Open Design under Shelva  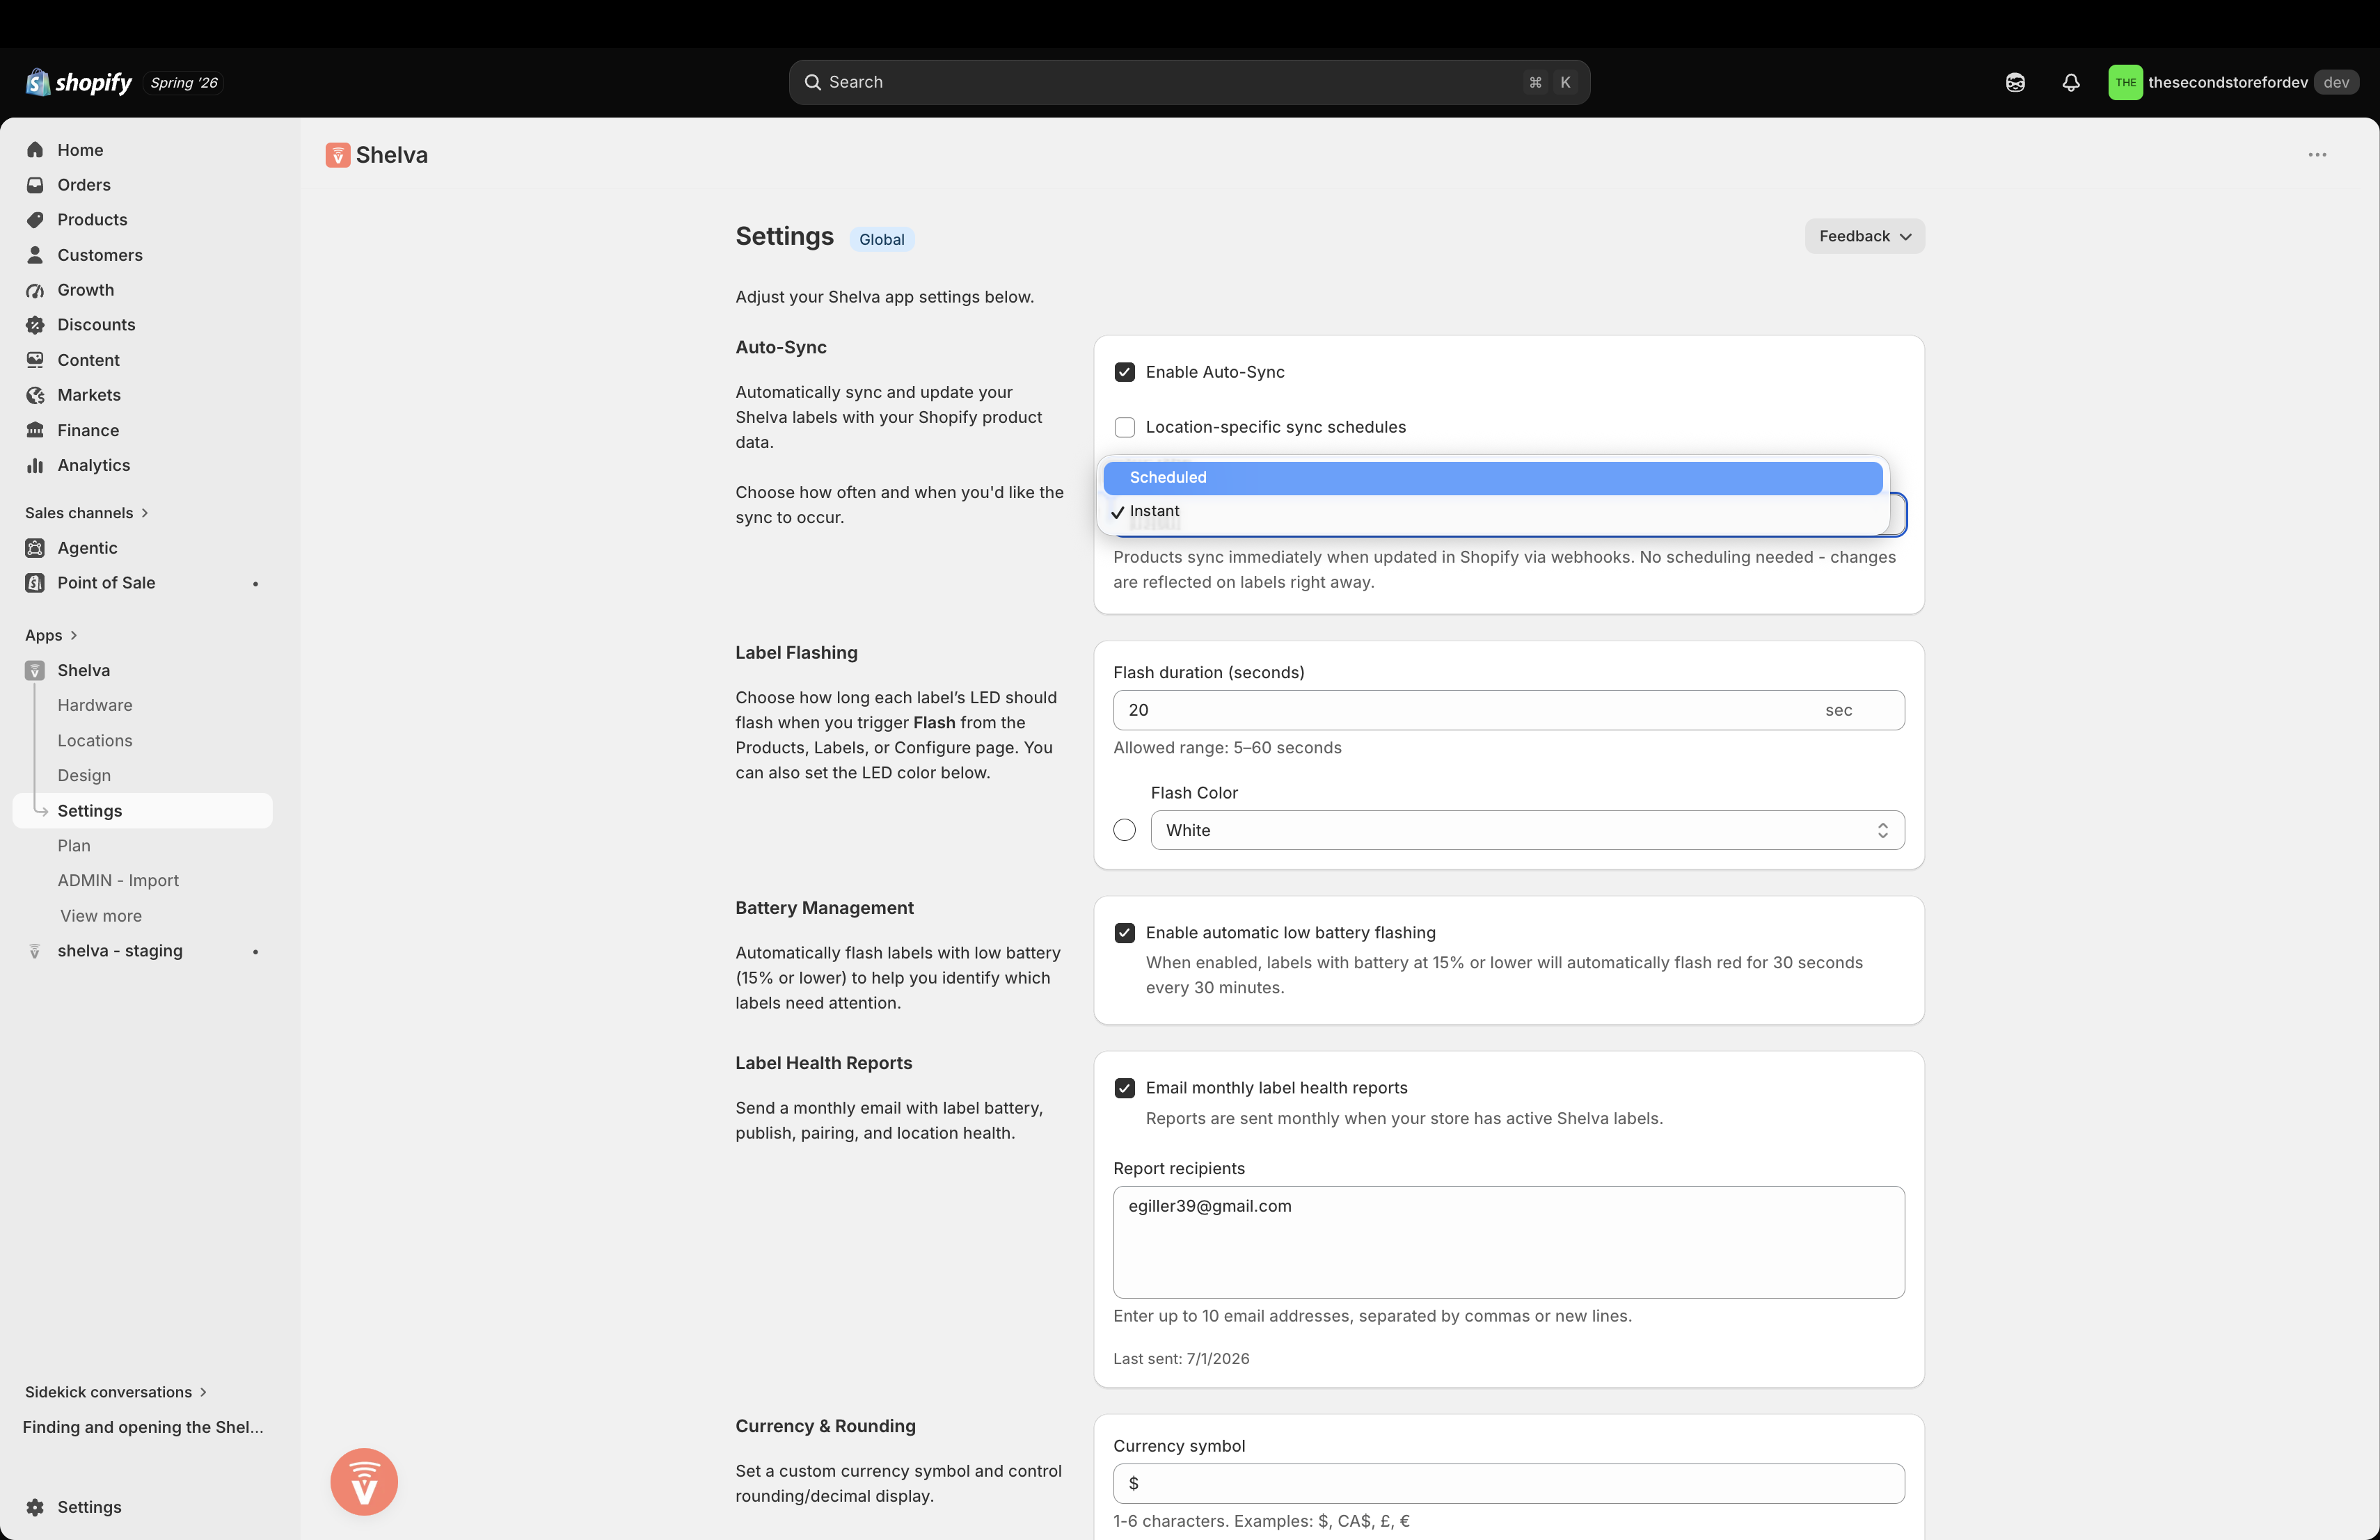[84, 776]
